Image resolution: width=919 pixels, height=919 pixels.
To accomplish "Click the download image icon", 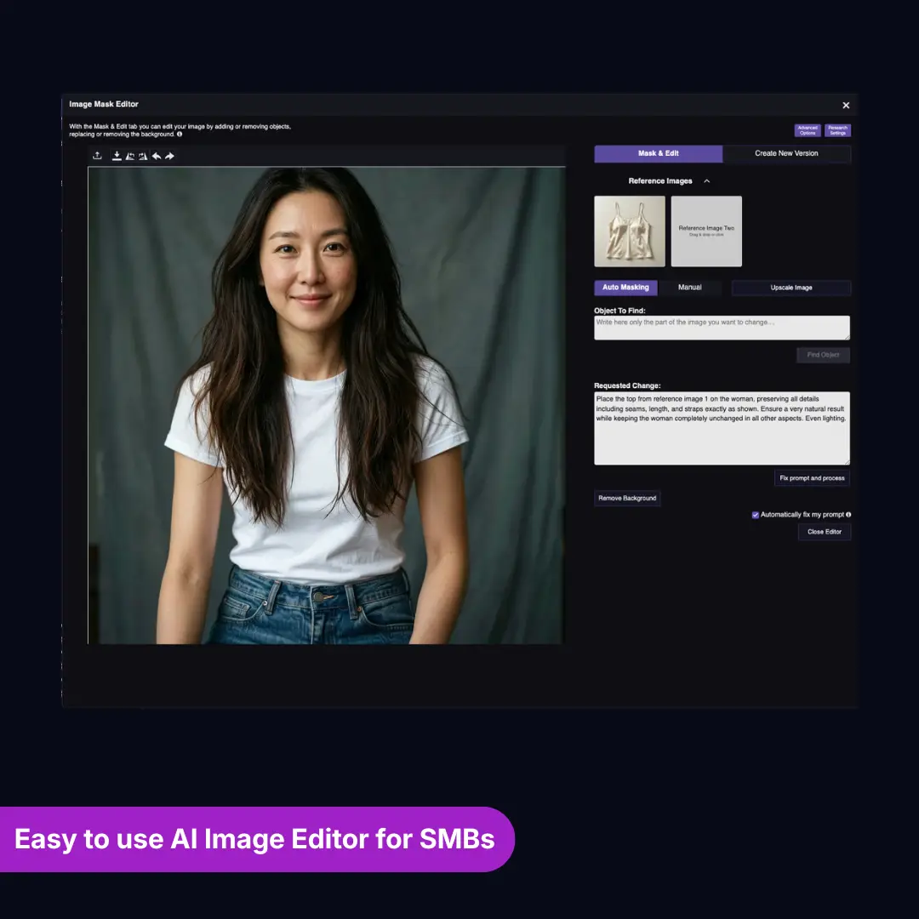I will point(117,156).
